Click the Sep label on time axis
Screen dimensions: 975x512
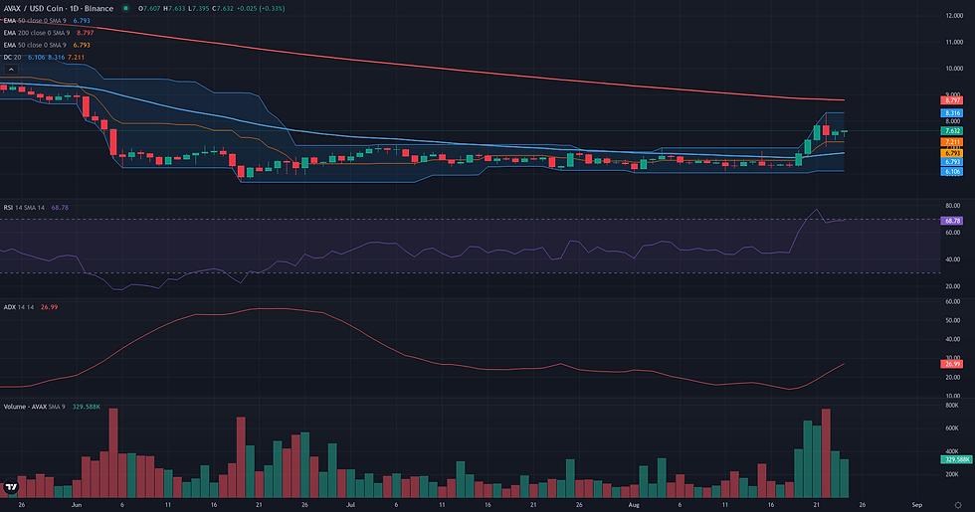[x=916, y=505]
